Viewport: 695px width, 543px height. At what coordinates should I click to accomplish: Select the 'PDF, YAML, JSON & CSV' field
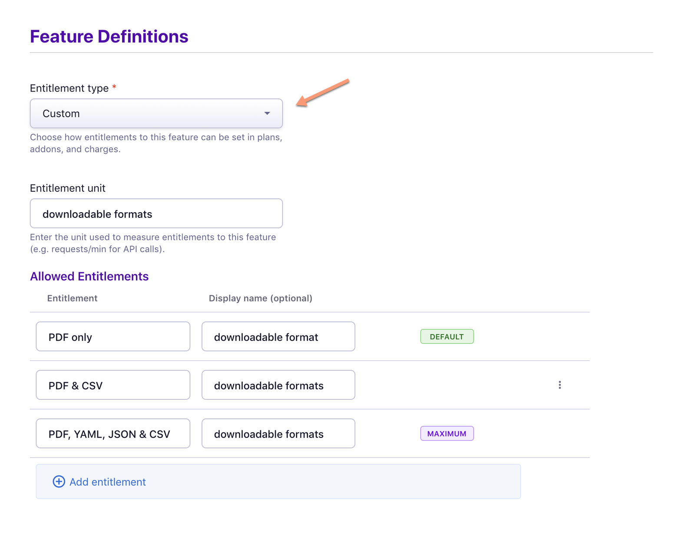[x=113, y=434]
